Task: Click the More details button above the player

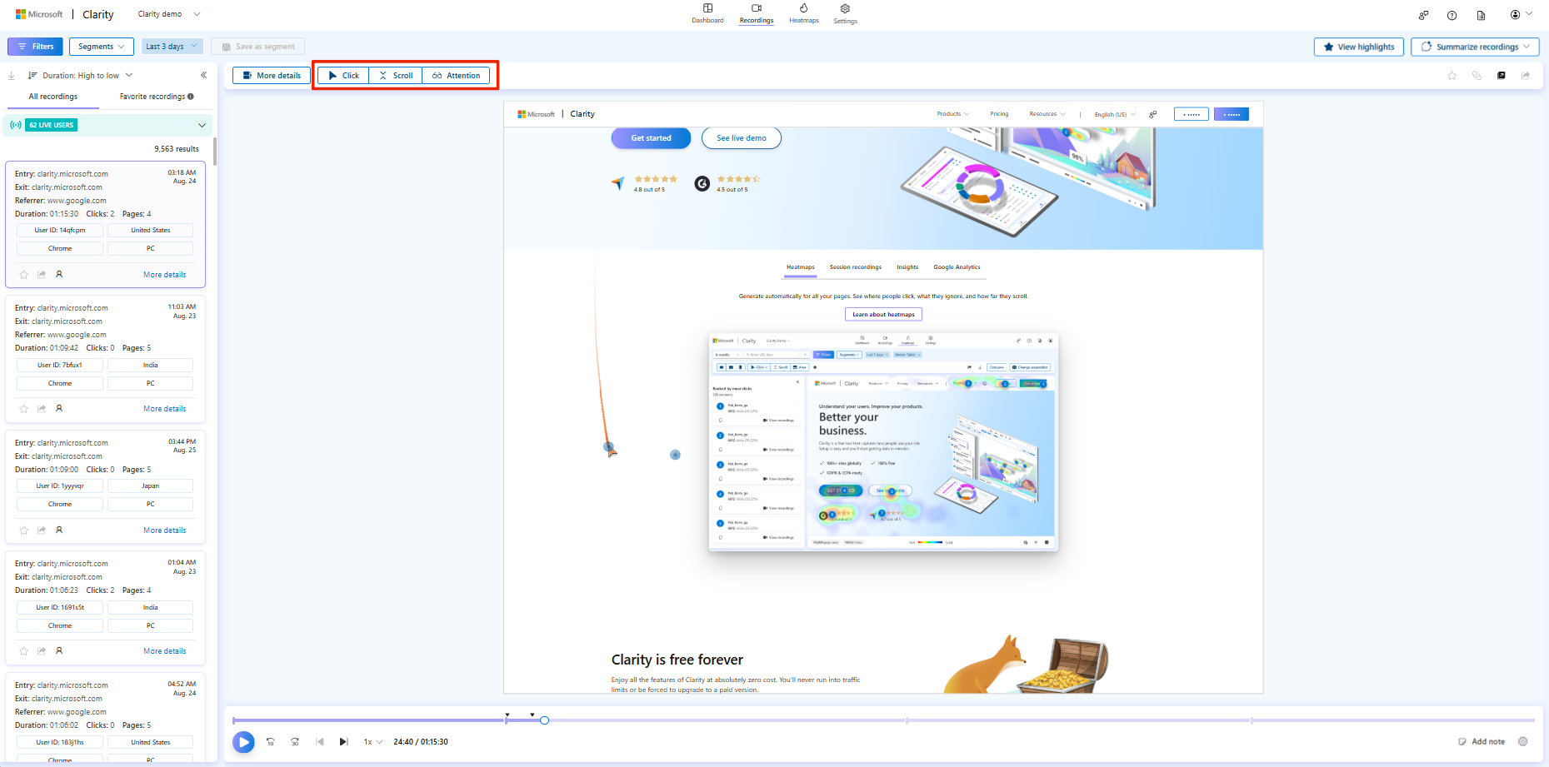Action: point(272,75)
